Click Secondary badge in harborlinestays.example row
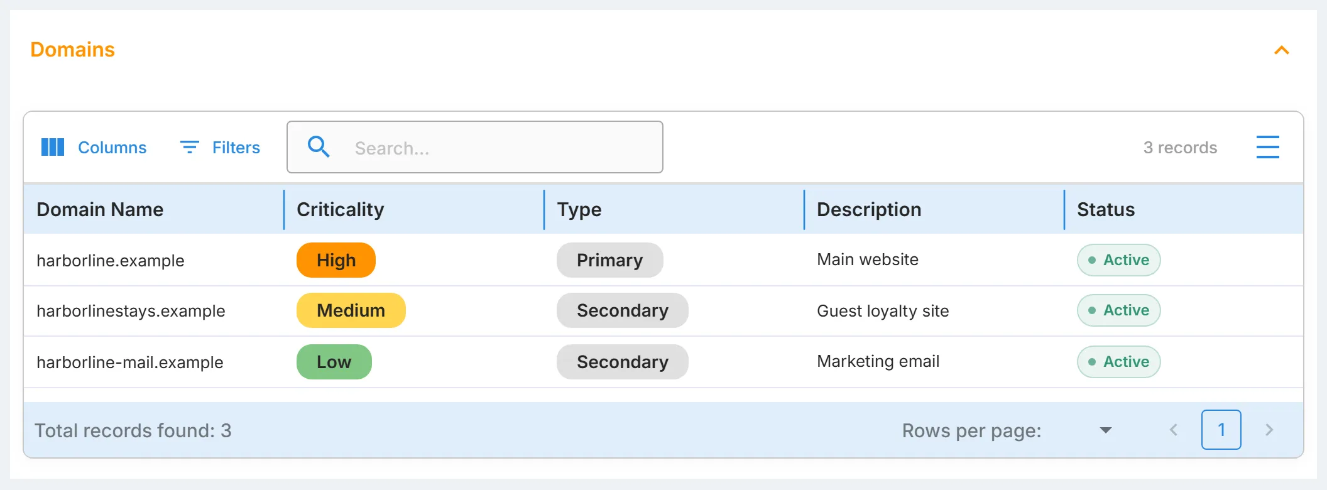This screenshot has width=1327, height=490. tap(623, 310)
